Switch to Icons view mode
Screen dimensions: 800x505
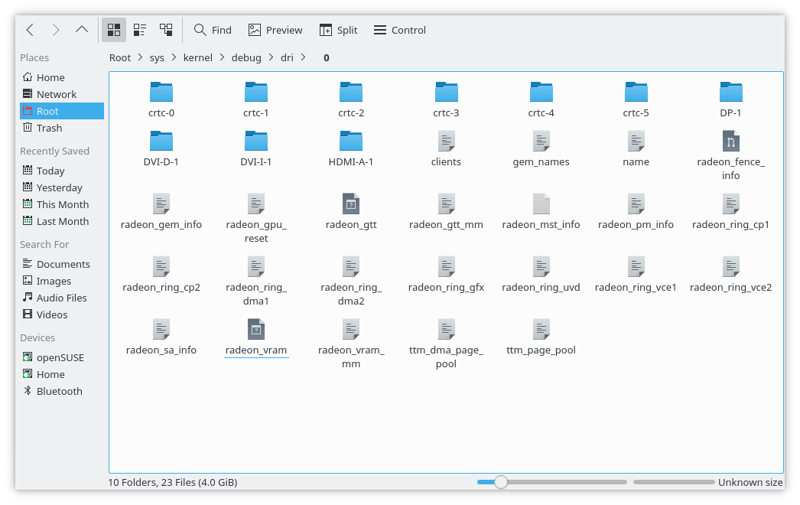tap(114, 30)
